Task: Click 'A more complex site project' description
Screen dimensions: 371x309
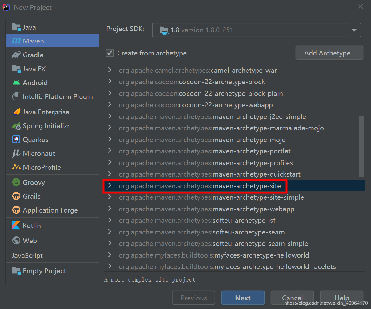Action: click(150, 279)
